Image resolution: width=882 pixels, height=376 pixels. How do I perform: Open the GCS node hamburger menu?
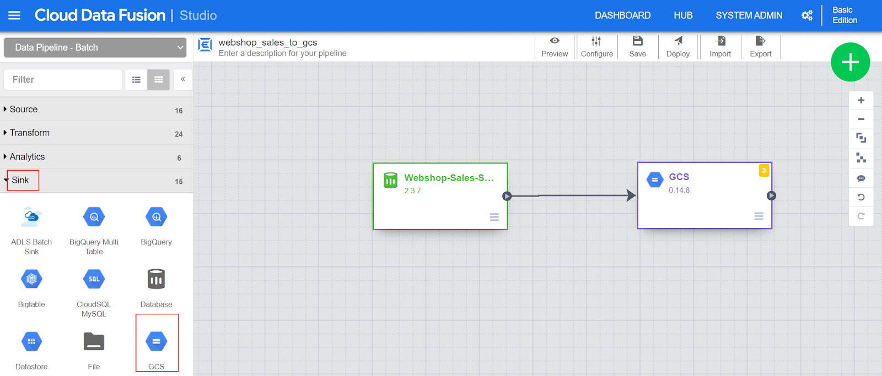(759, 216)
